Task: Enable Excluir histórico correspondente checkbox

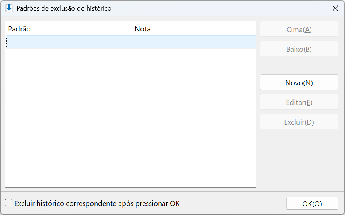Action: click(9, 203)
